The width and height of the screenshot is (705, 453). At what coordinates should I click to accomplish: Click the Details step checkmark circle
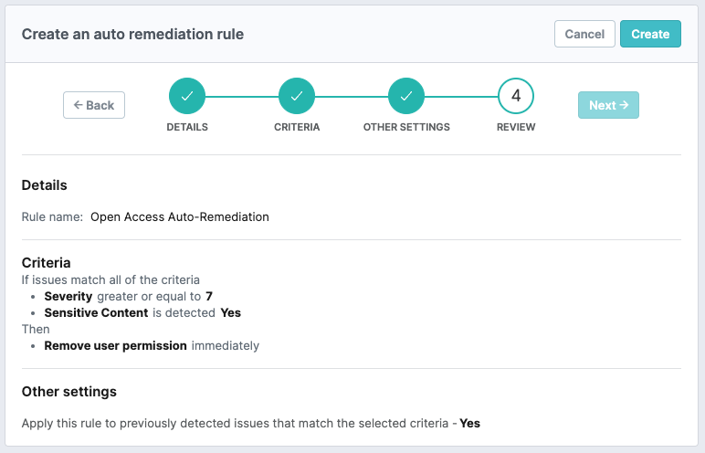click(187, 96)
